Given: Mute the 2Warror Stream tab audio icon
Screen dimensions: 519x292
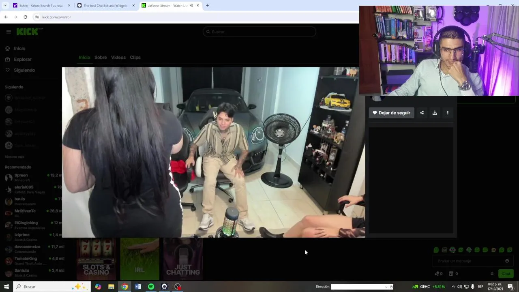Looking at the screenshot, I should click(x=191, y=5).
